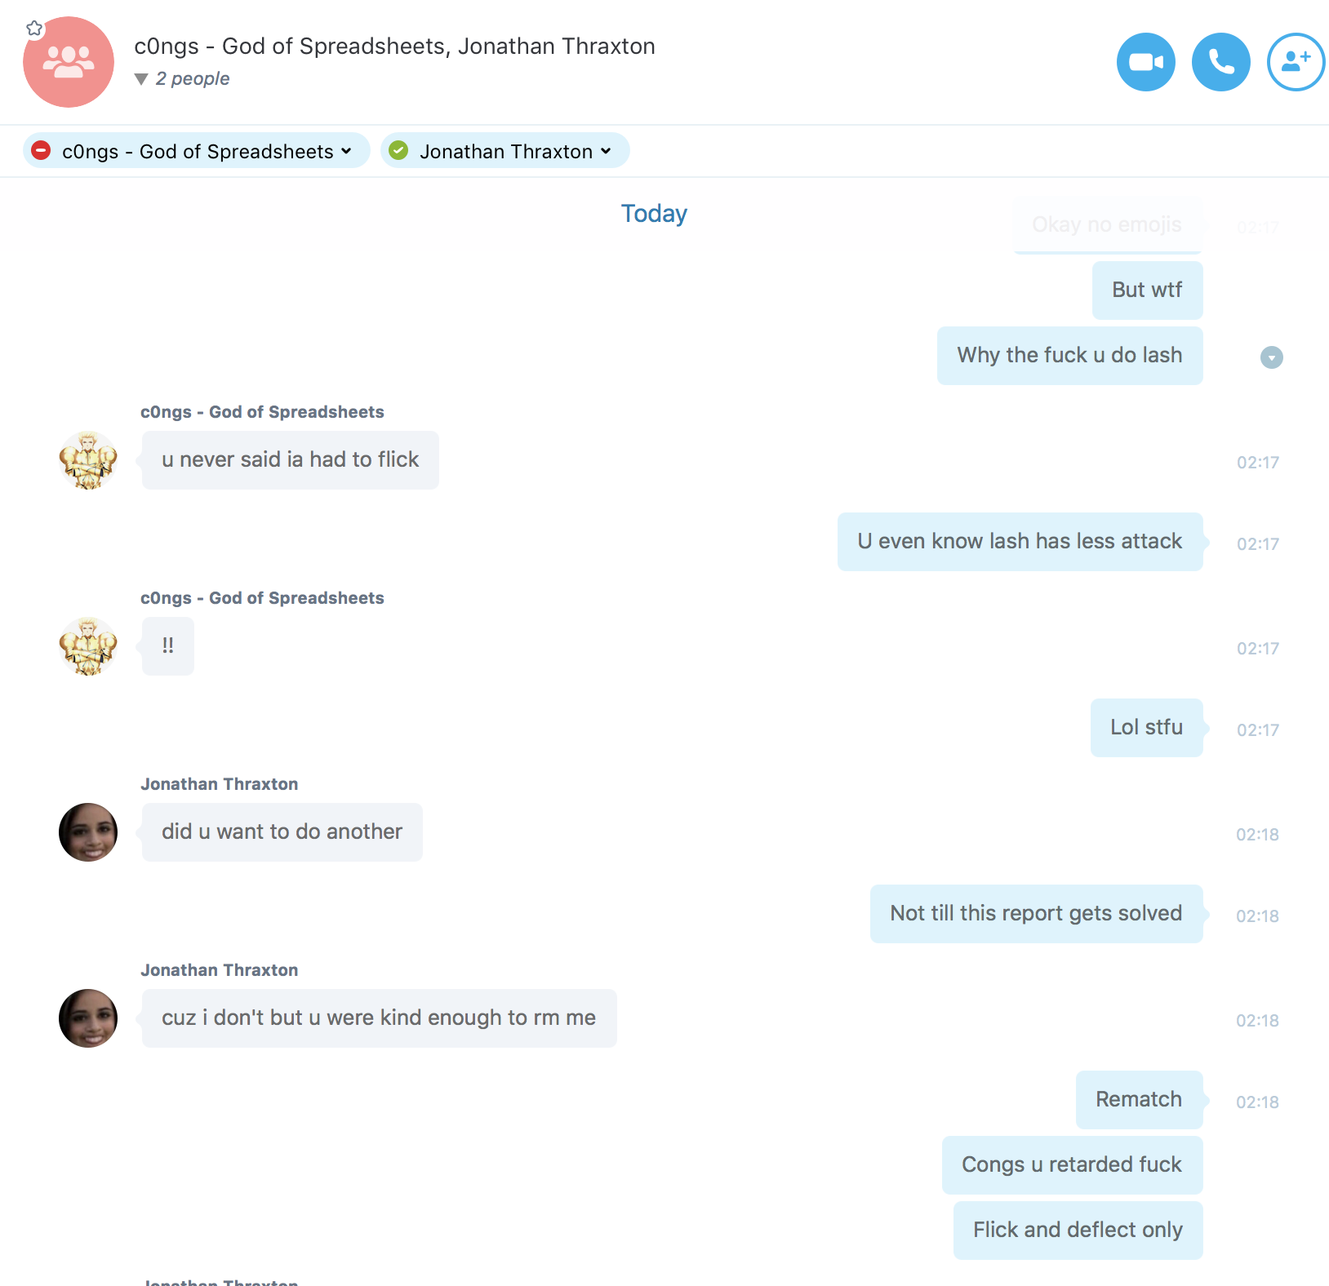
Task: Start a voice call
Action: (1220, 62)
